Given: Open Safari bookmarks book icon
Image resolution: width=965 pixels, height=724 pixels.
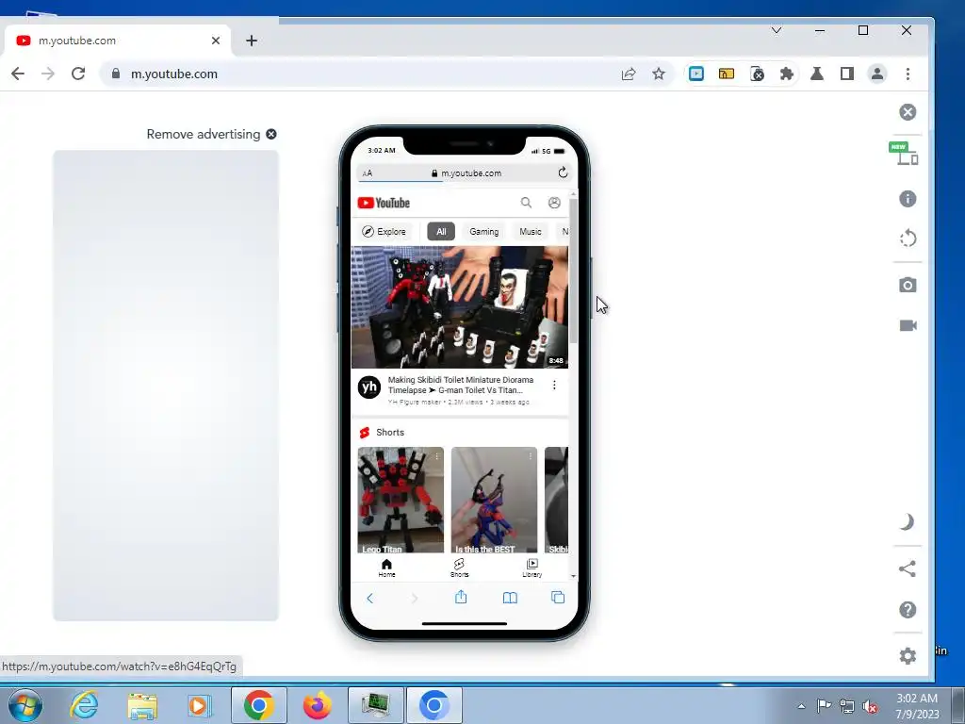Looking at the screenshot, I should click(510, 598).
